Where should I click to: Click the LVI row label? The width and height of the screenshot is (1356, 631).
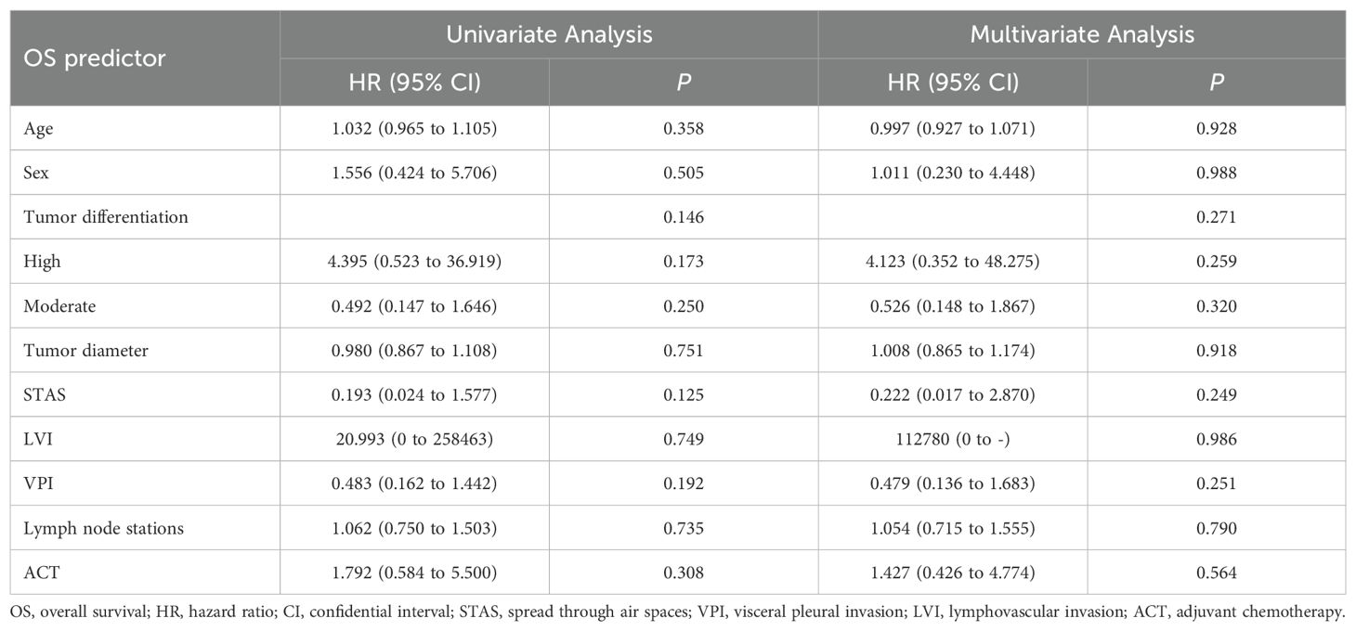pyautogui.click(x=38, y=440)
